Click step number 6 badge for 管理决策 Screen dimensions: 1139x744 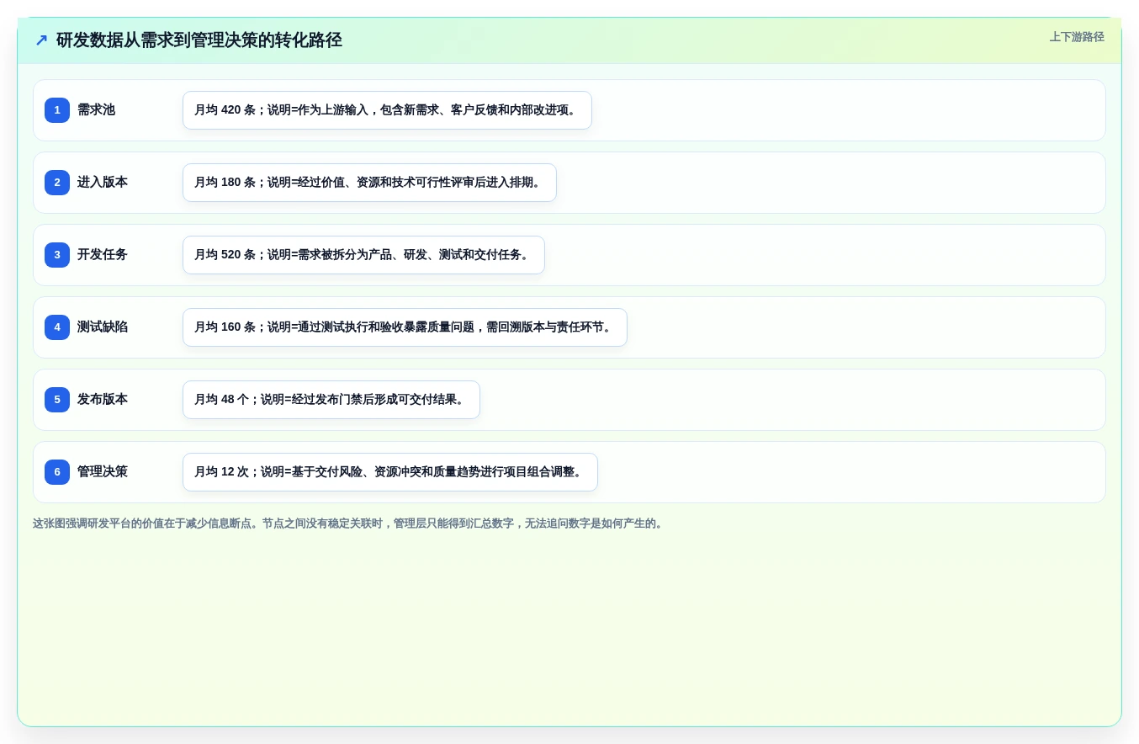coord(57,472)
